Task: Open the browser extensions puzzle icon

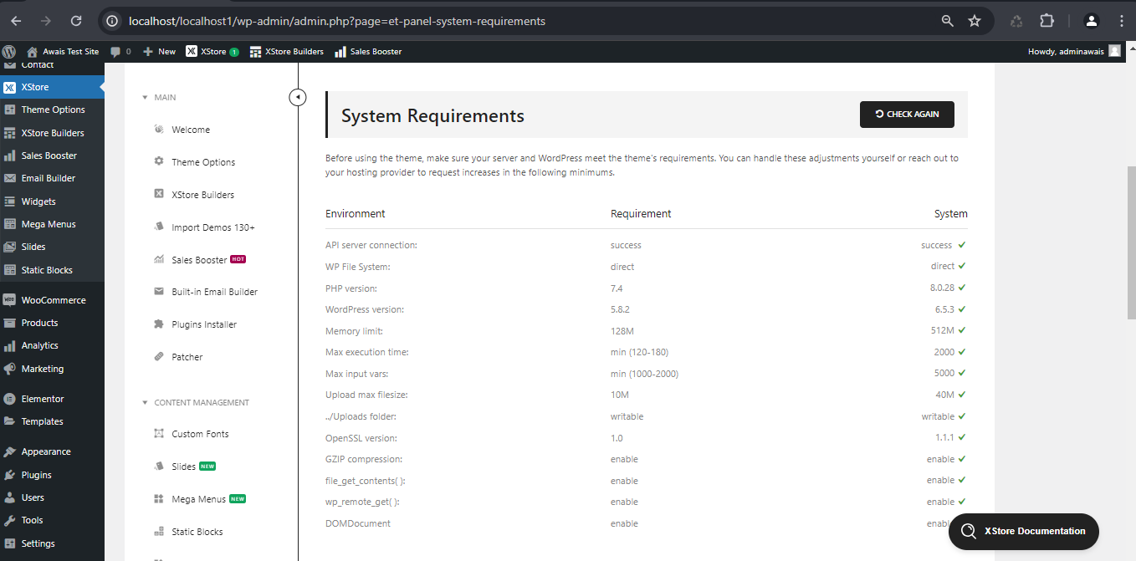Action: coord(1046,21)
